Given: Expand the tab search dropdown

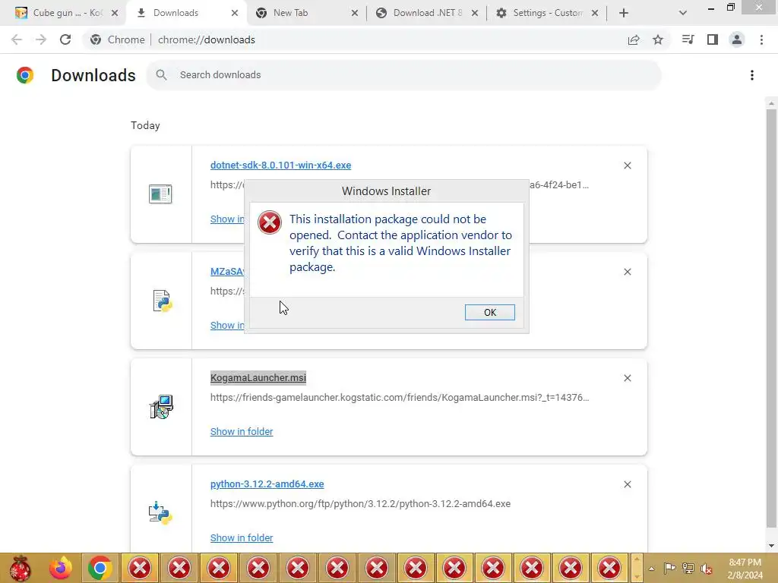Looking at the screenshot, I should tap(683, 13).
